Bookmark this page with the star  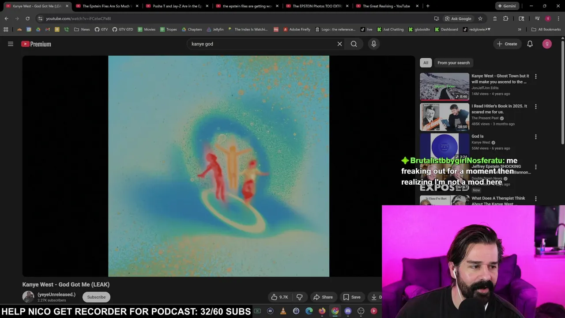[480, 19]
